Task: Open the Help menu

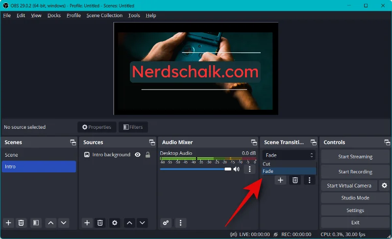Action: coord(151,16)
